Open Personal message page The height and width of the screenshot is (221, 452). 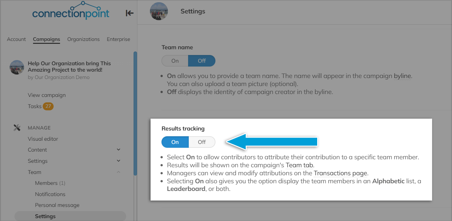(57, 205)
